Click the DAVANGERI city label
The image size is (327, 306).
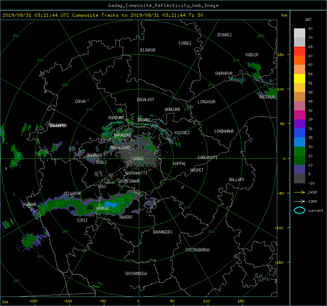click(162, 232)
